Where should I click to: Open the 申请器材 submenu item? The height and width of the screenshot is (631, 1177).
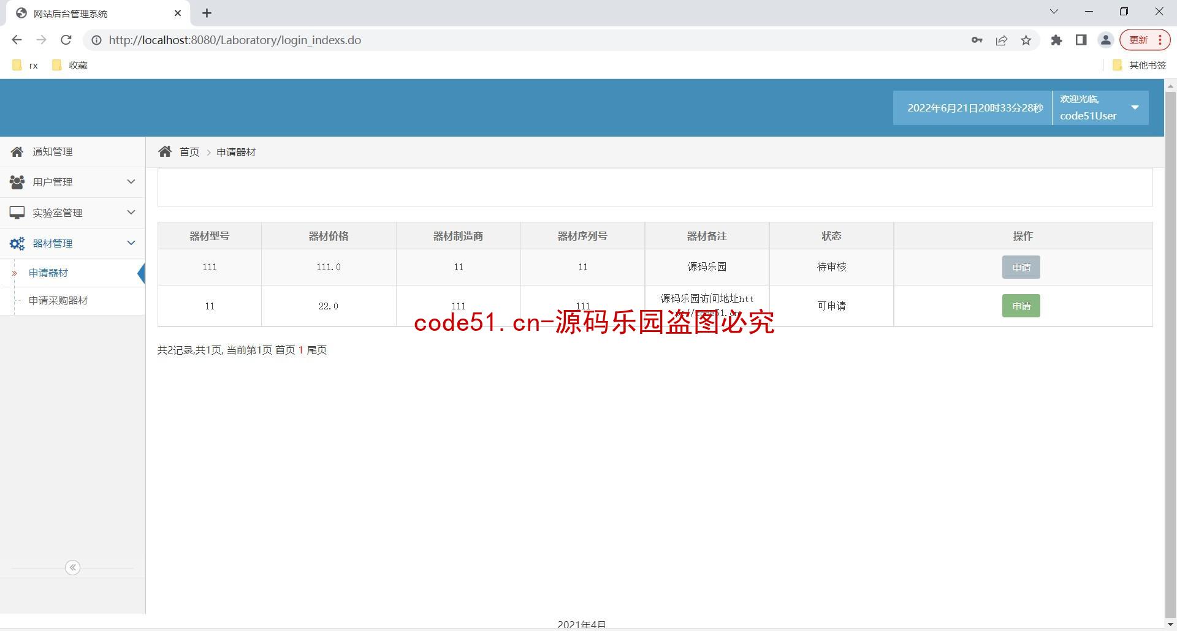click(72, 273)
